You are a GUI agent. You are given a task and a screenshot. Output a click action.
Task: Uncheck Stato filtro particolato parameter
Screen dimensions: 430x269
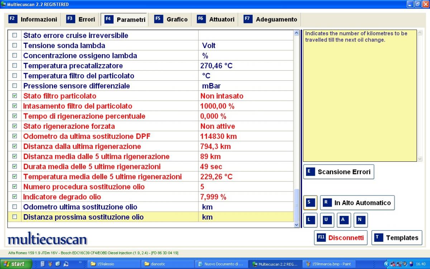pyautogui.click(x=15, y=96)
